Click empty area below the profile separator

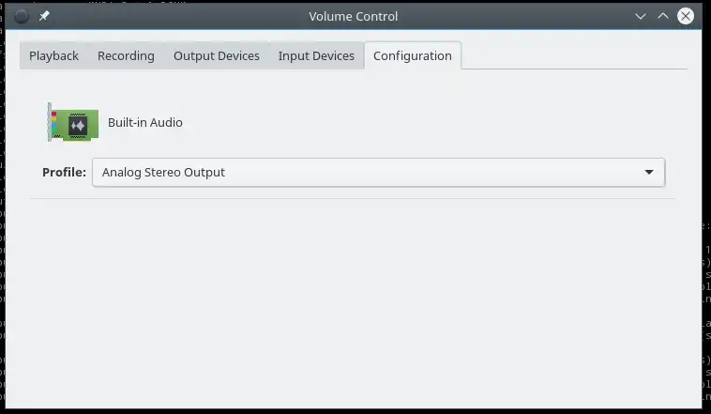(x=353, y=300)
